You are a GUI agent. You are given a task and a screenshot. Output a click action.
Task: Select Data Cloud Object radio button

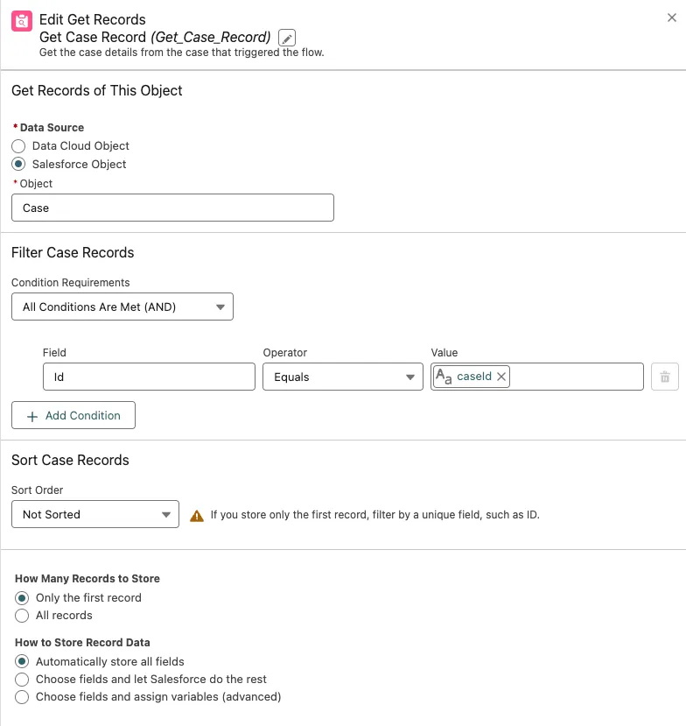pos(19,146)
